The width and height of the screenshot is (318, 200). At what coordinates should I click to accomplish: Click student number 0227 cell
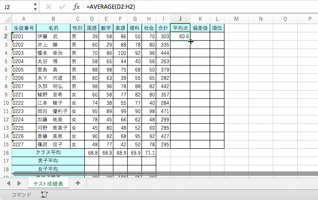(24, 145)
